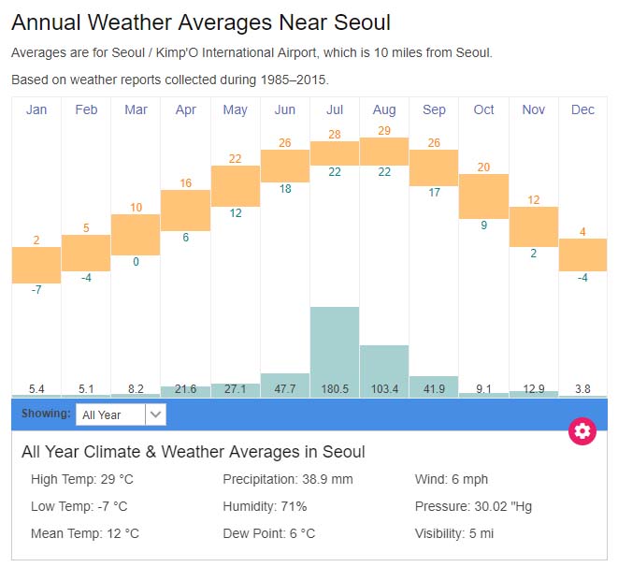This screenshot has width=618, height=567.
Task: Click the October orange temperature range bar
Action: (483, 196)
